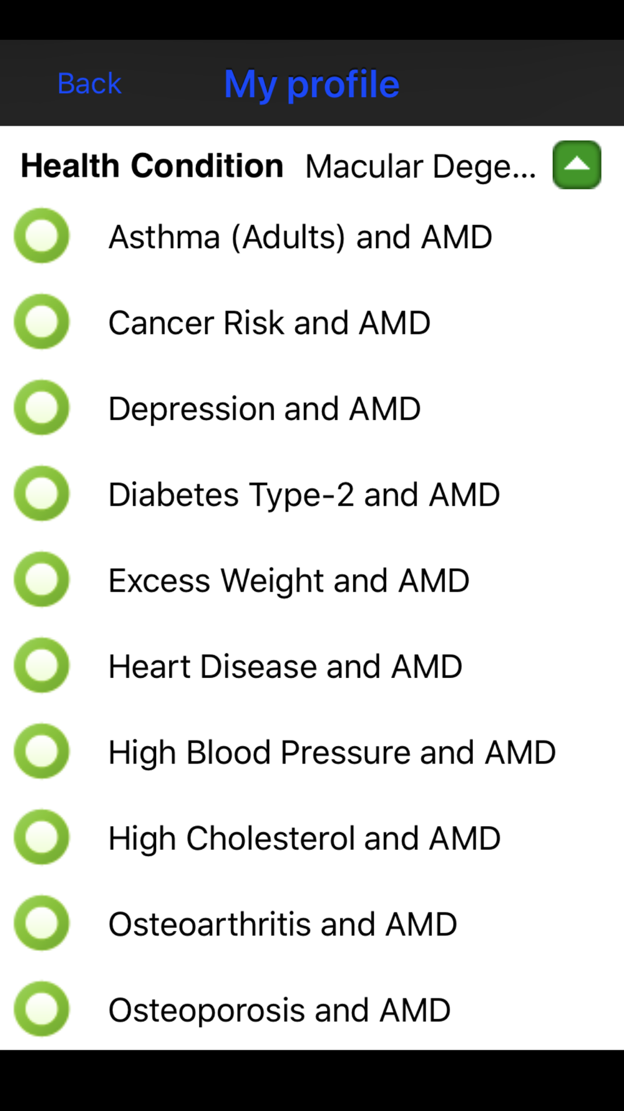Tap the Diabetes Type-2 and AMD text

(304, 495)
